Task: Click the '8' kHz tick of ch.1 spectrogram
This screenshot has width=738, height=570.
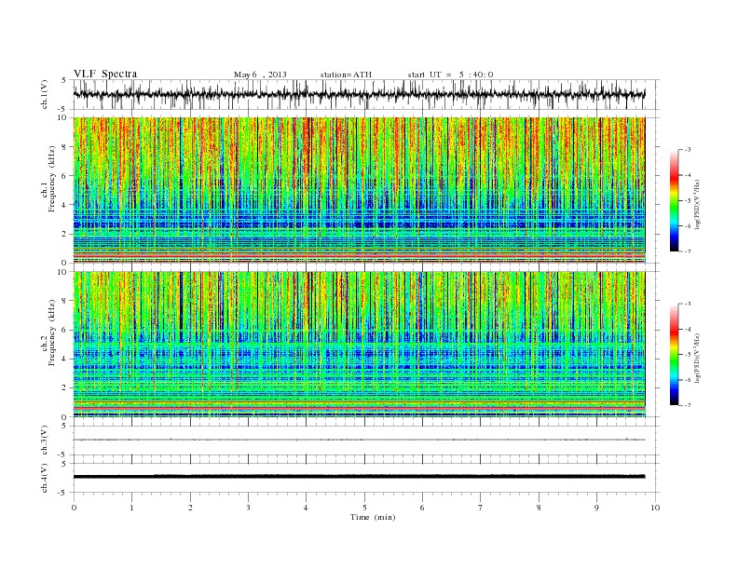Action: click(x=64, y=147)
